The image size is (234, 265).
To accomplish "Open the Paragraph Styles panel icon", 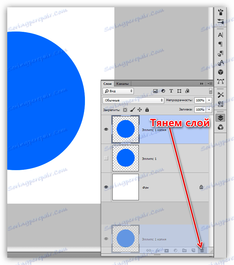I will 220,54.
